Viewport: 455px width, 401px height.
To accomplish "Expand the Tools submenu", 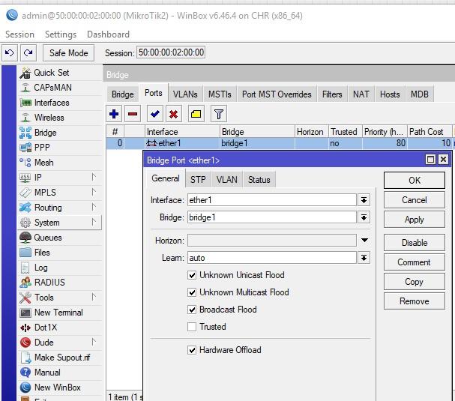I will 94,298.
